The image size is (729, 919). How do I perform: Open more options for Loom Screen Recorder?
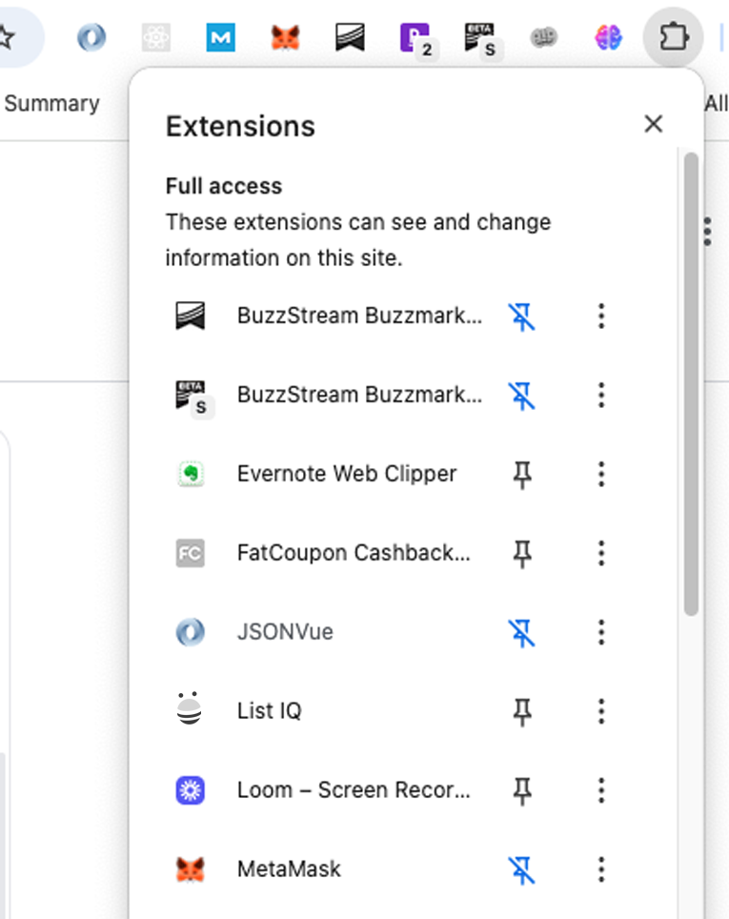[601, 790]
